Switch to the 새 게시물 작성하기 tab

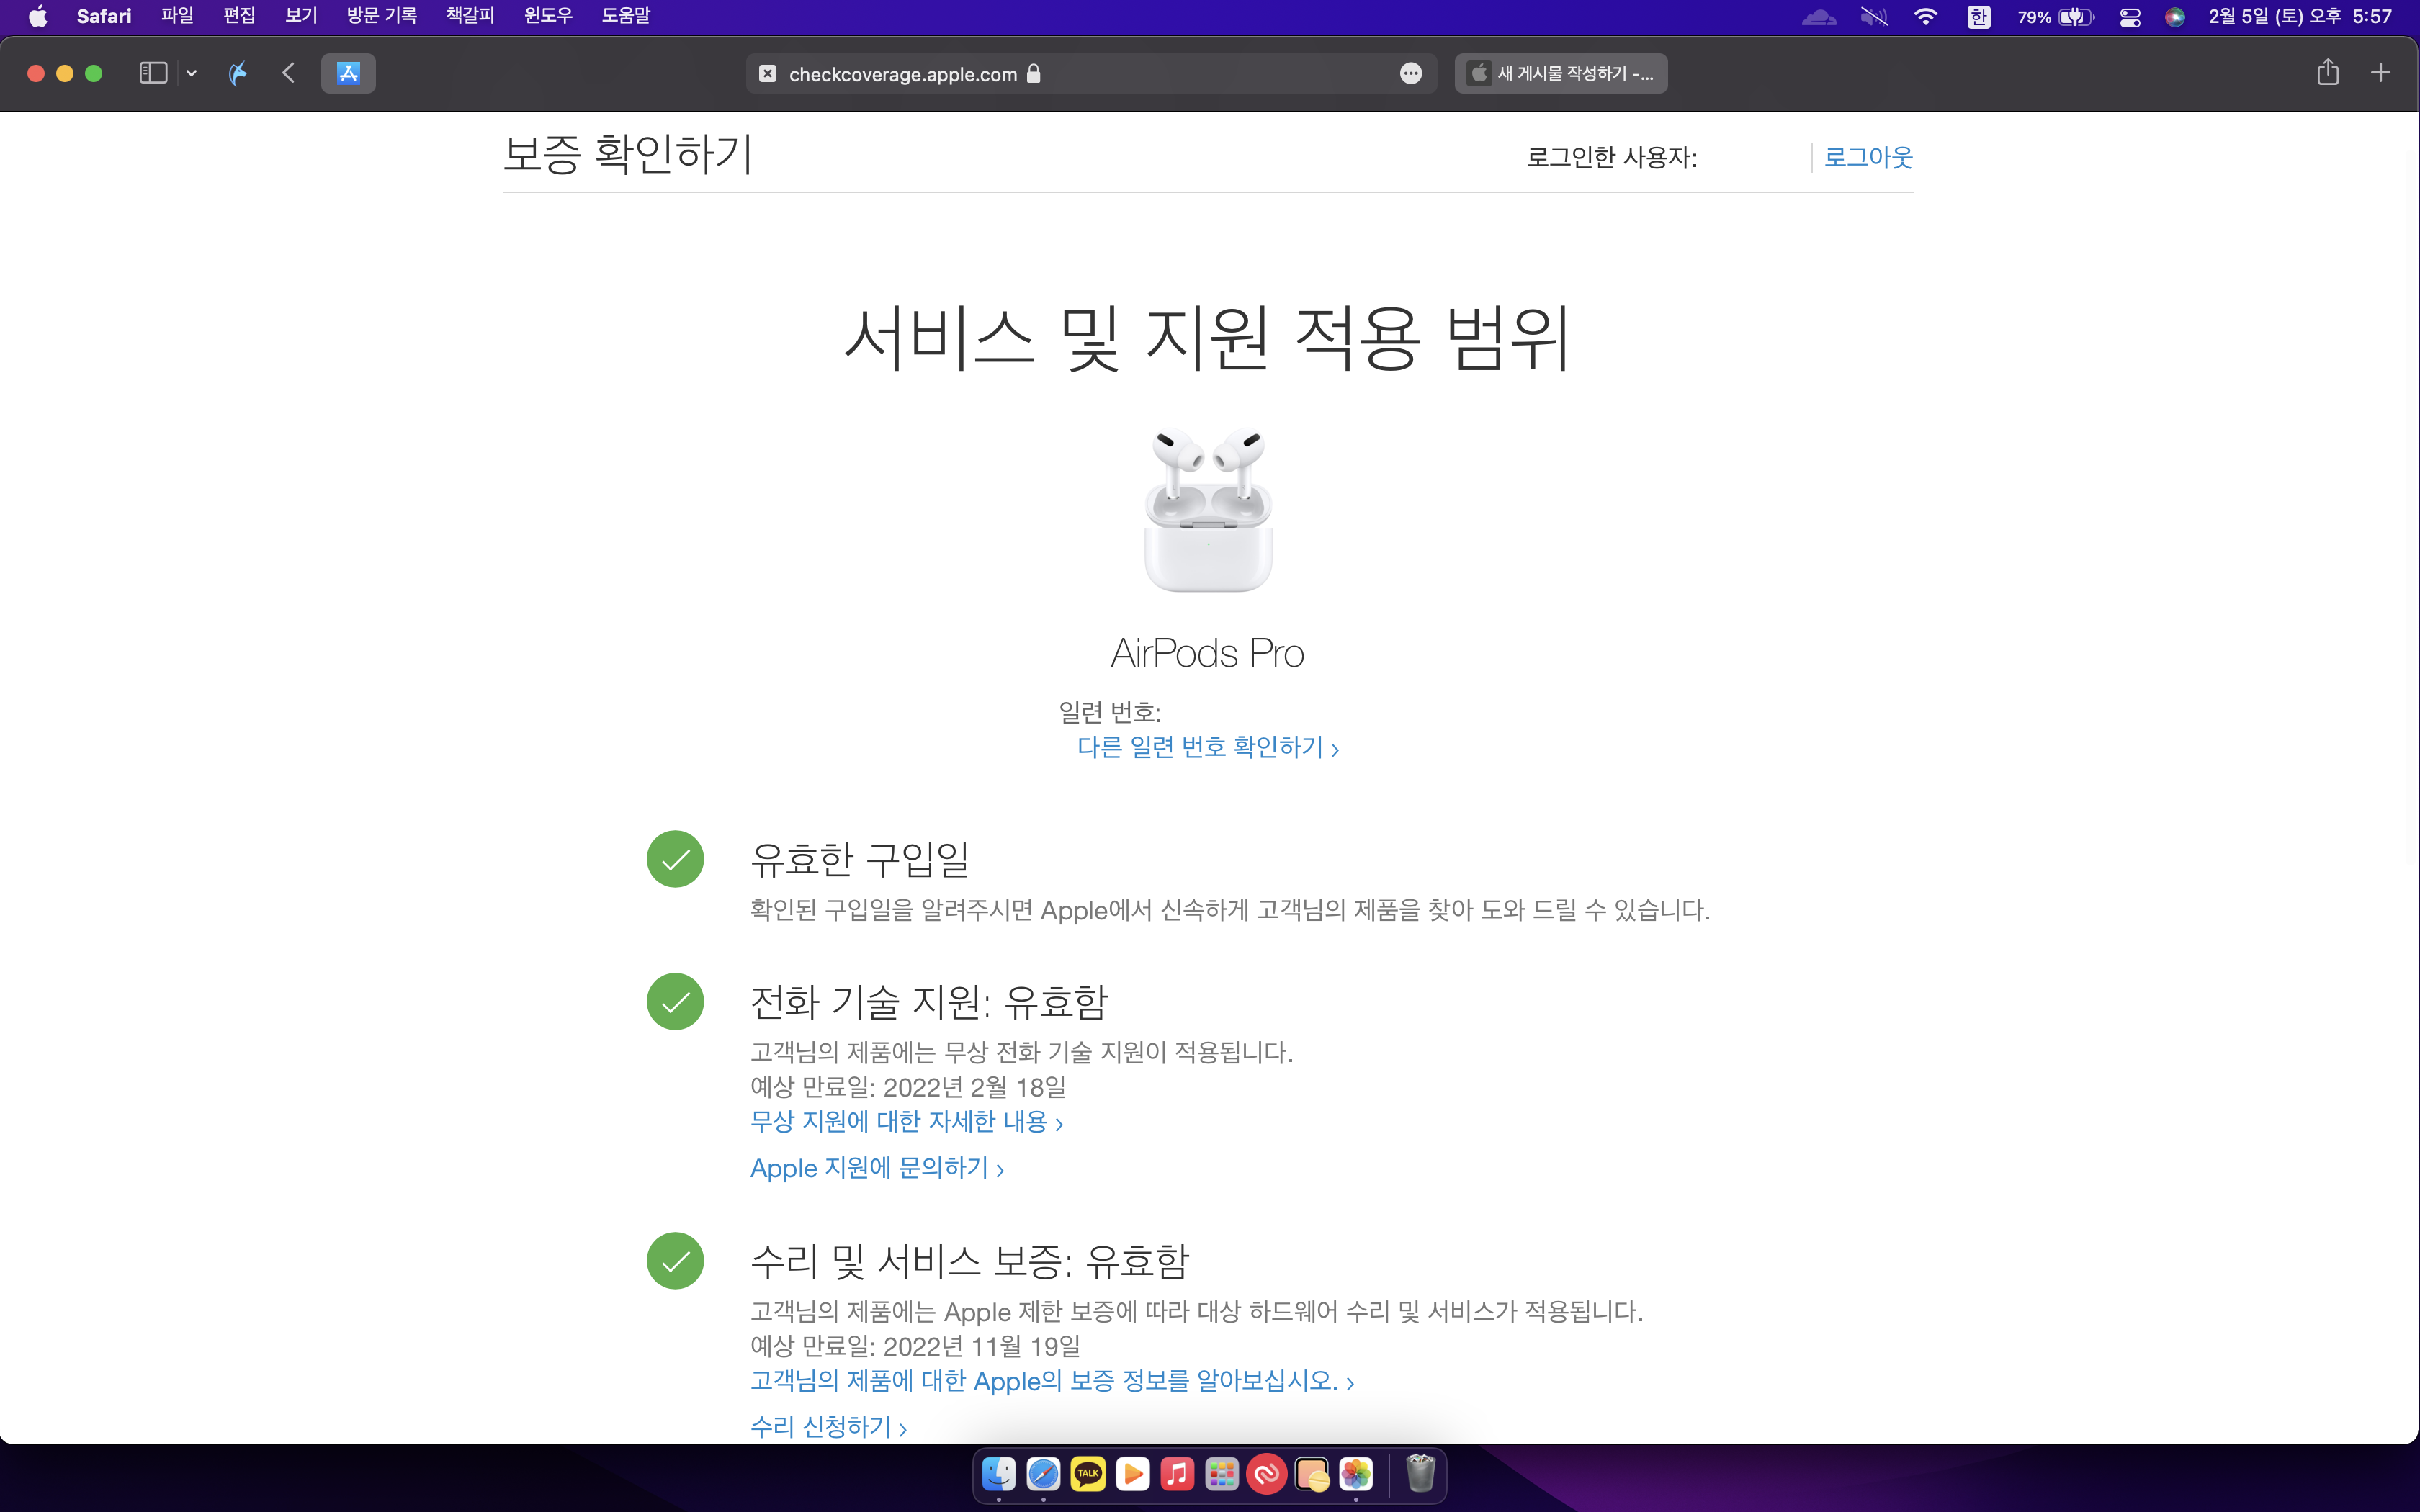pyautogui.click(x=1560, y=73)
